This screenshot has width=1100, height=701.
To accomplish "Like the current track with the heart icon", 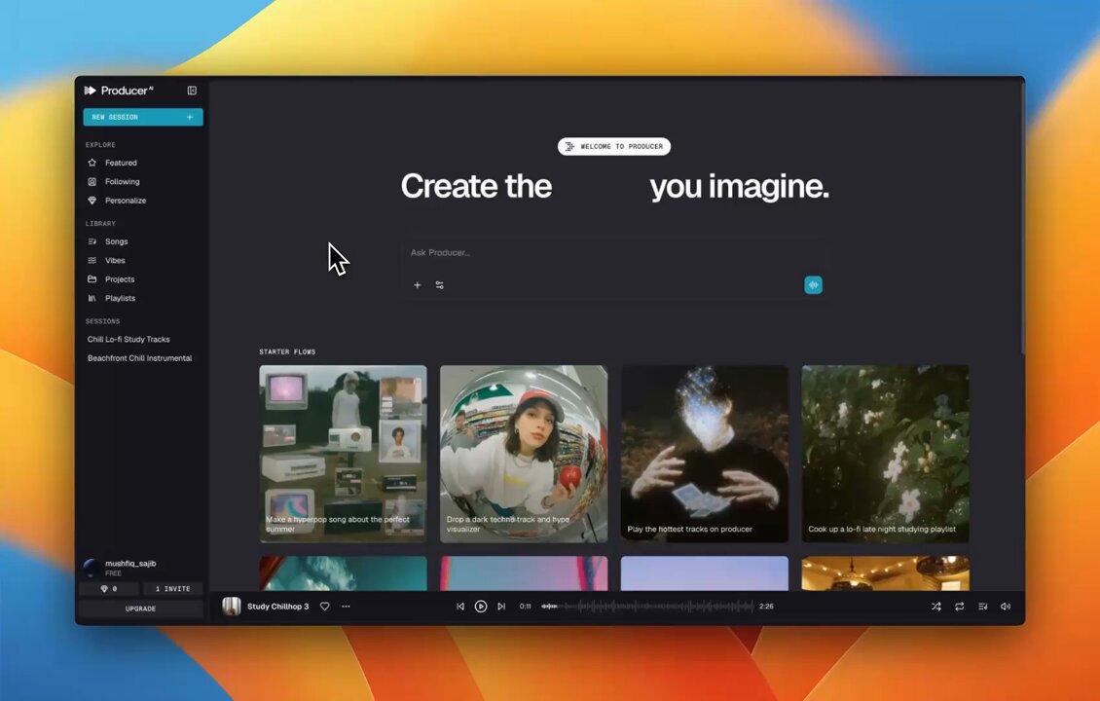I will [325, 607].
